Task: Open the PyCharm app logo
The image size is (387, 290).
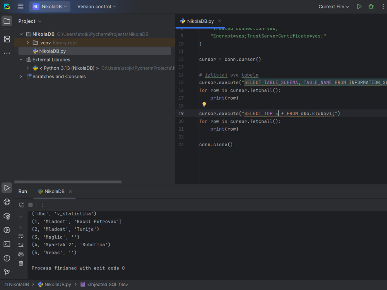Action: tap(7, 7)
